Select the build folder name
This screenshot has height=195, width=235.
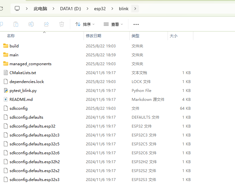point(14,46)
